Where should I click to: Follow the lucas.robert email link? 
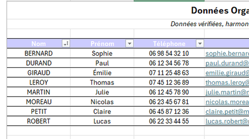227,121
